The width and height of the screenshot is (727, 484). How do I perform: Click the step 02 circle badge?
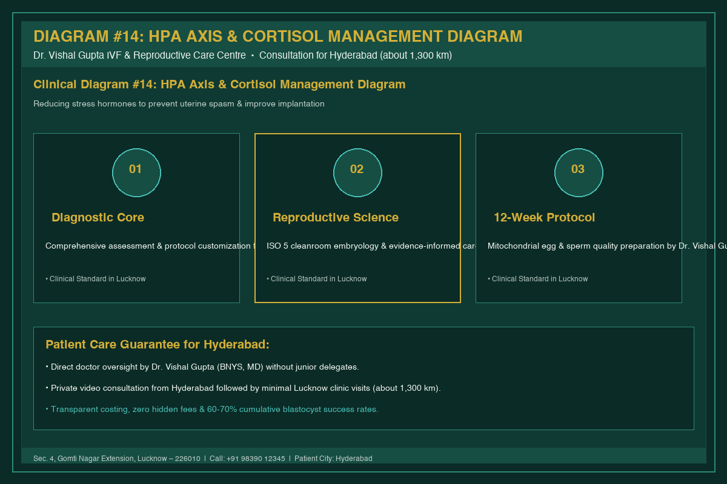[357, 172]
